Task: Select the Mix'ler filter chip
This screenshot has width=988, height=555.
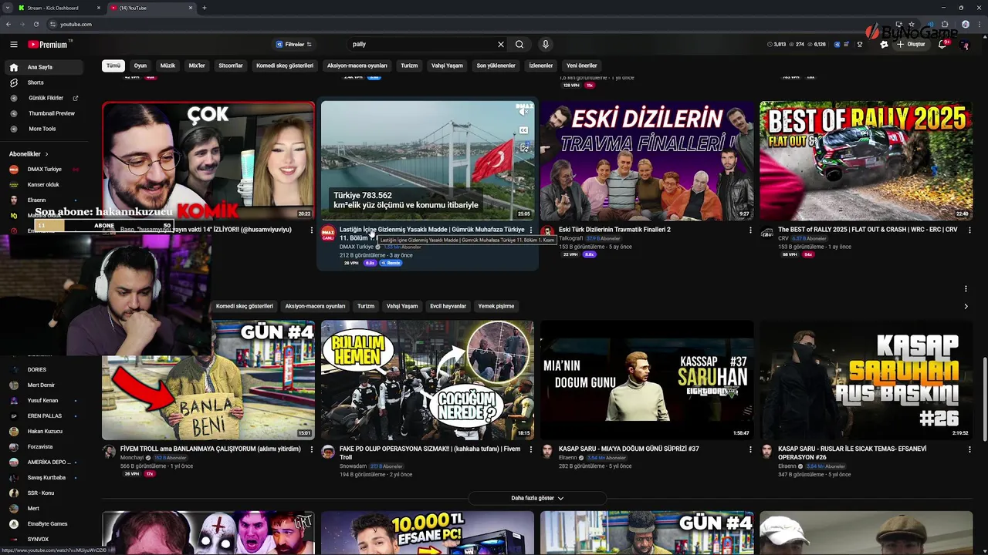Action: (x=197, y=66)
